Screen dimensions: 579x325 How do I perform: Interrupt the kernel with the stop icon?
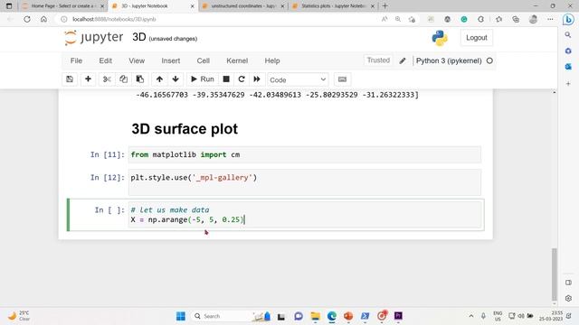point(226,79)
